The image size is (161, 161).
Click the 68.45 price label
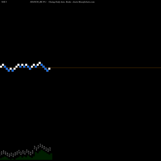(x=50, y=149)
